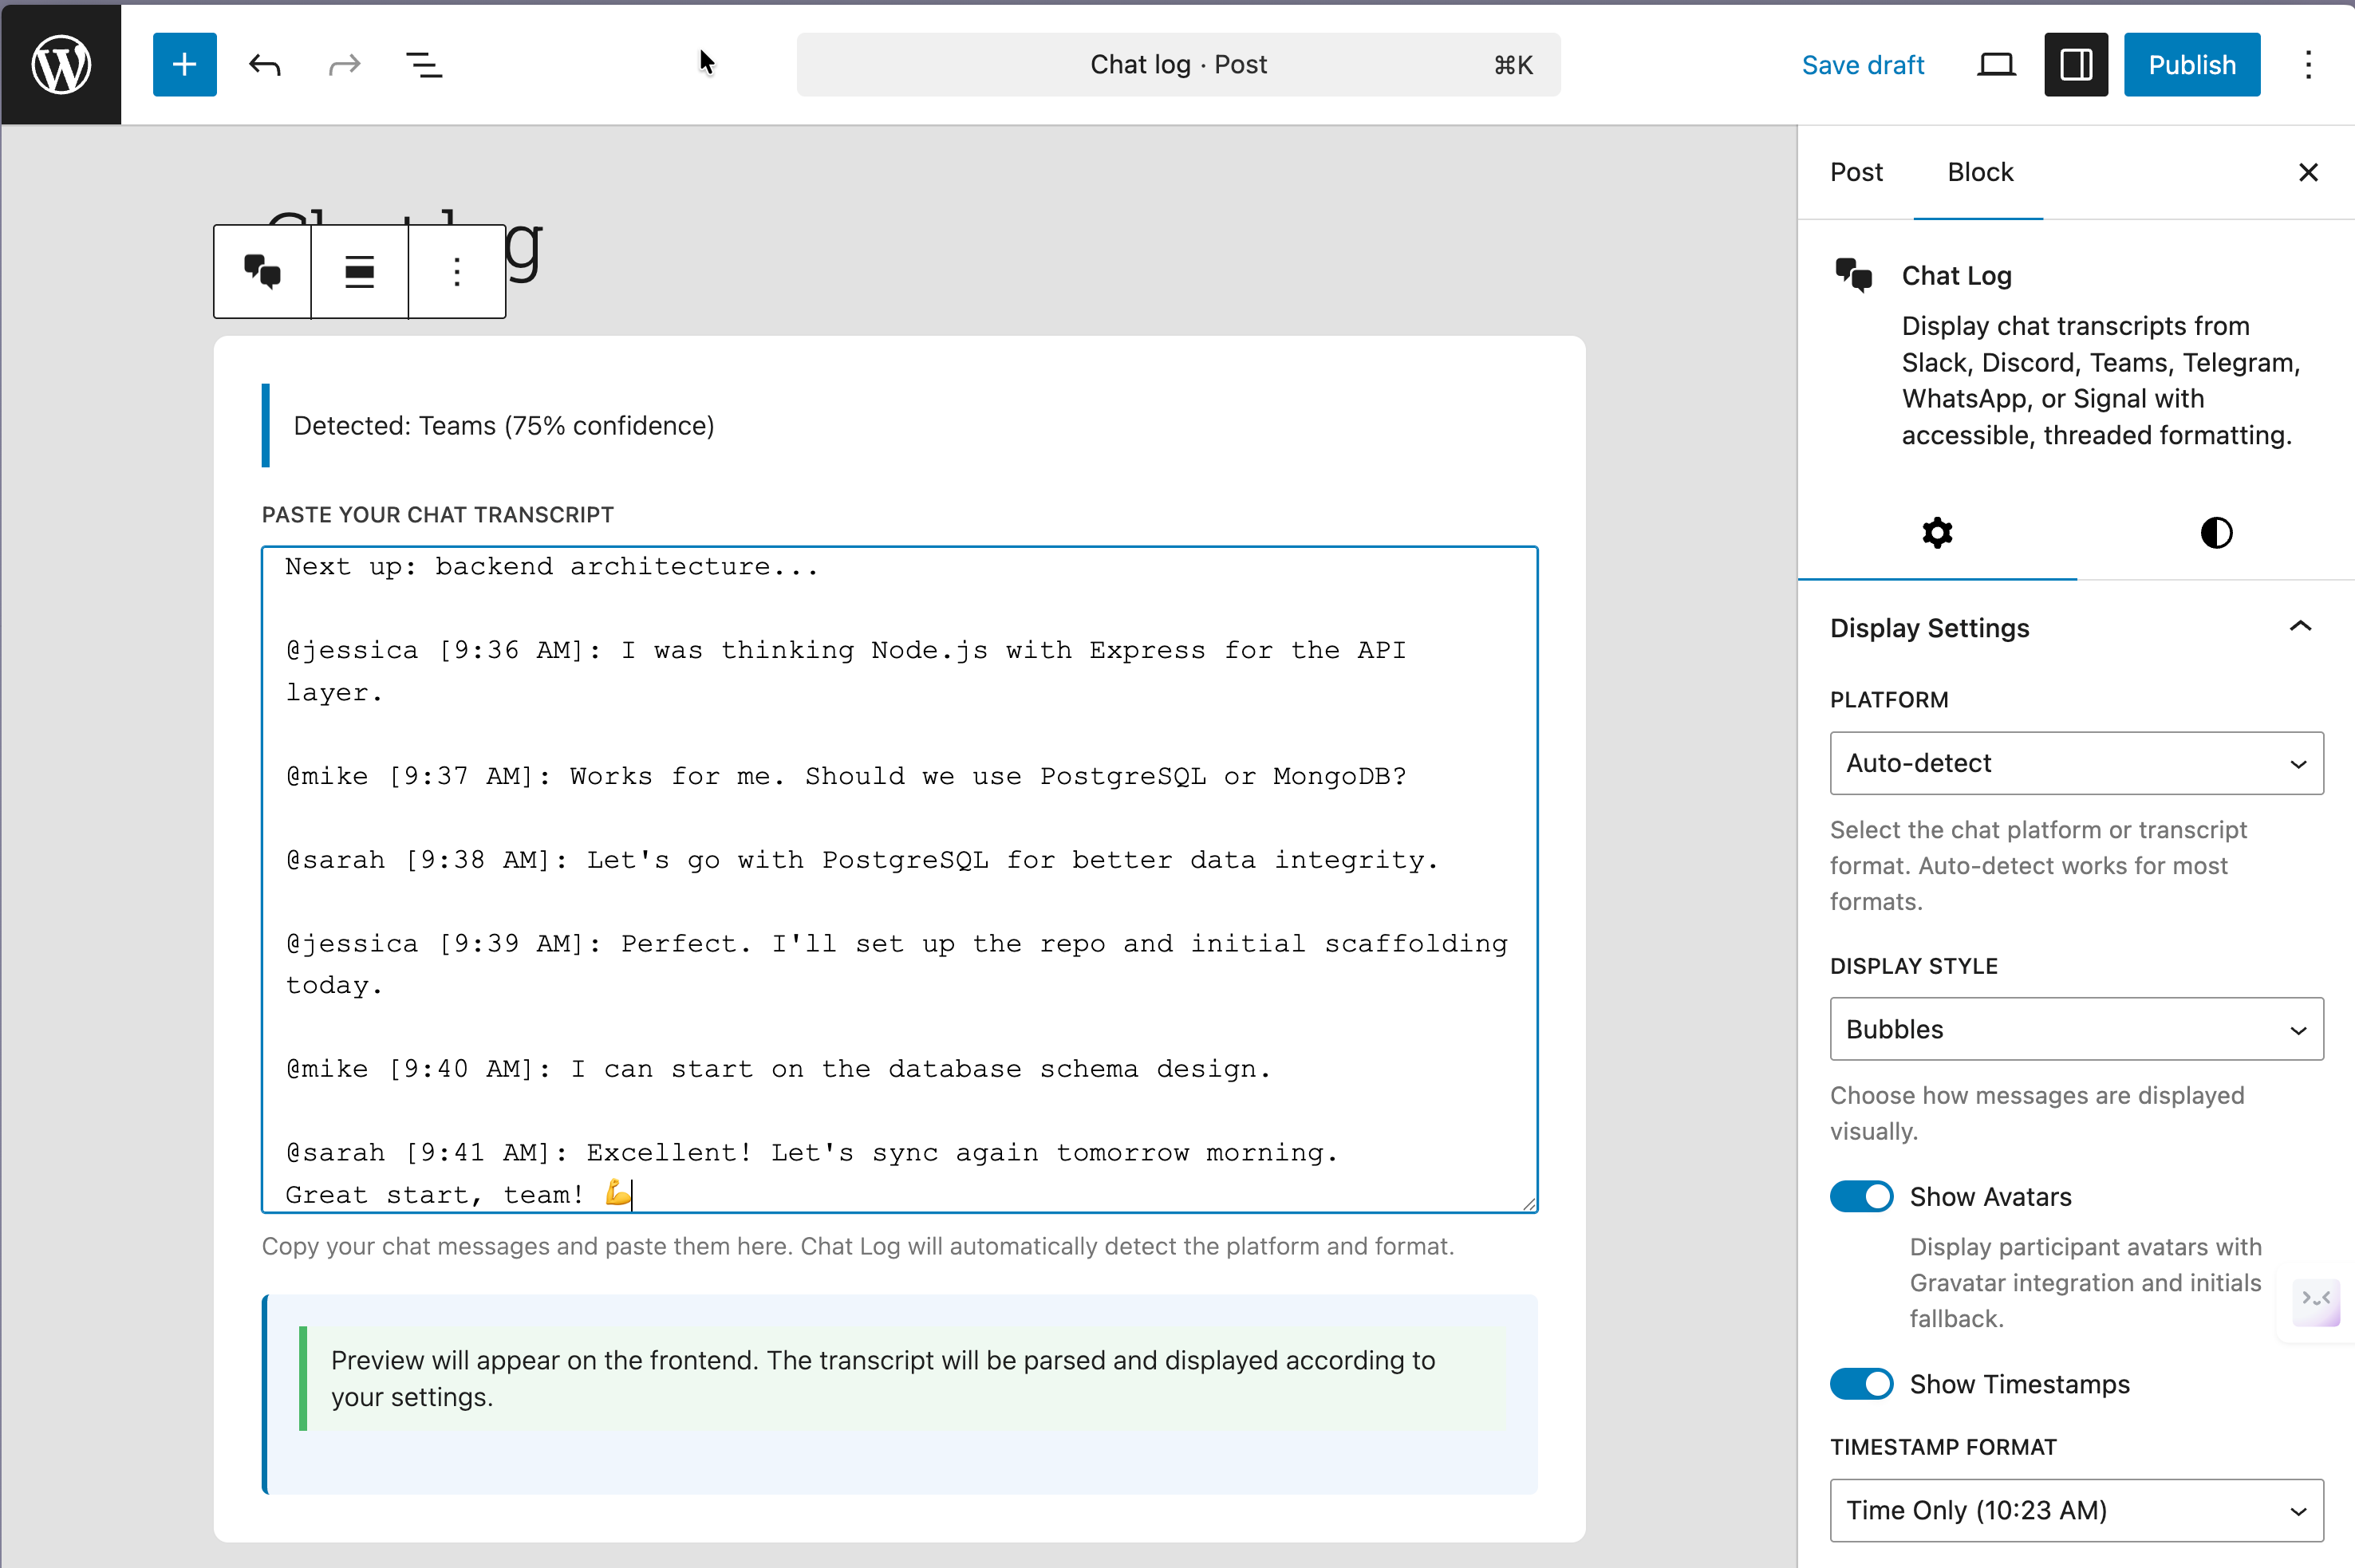Click the laptop preview icon
Screen dimensions: 2355x1568
1996,65
